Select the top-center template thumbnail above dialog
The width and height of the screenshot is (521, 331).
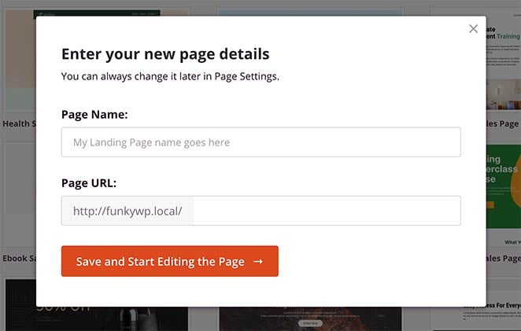[310, 11]
